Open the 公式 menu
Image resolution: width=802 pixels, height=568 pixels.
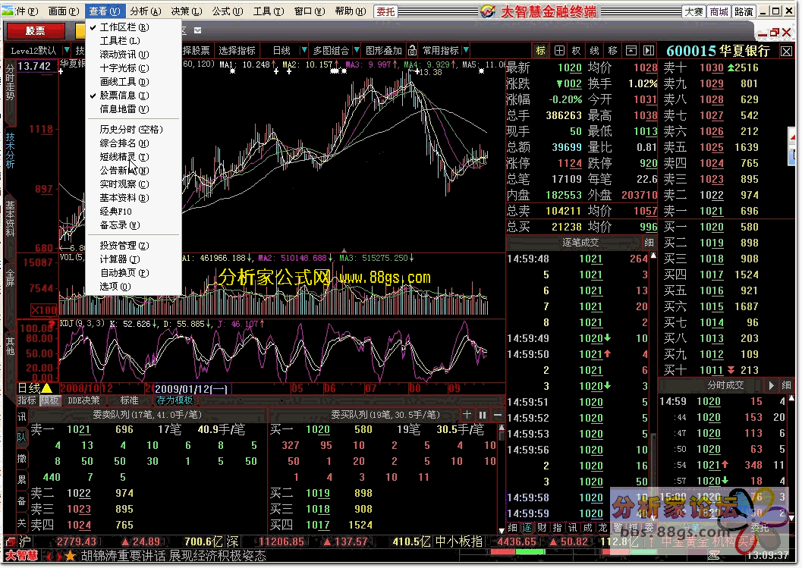pos(228,11)
